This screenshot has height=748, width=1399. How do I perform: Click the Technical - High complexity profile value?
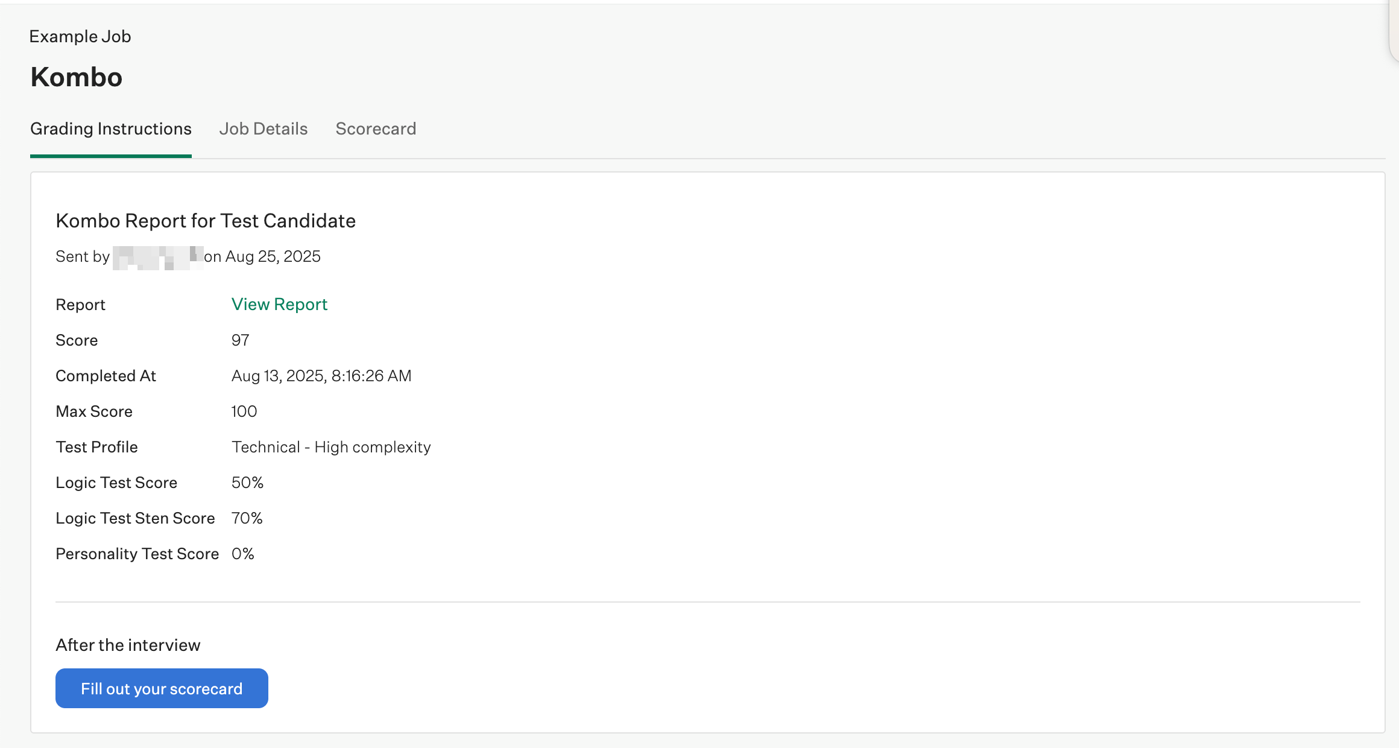tap(331, 447)
